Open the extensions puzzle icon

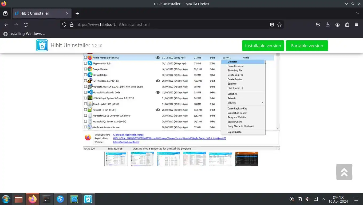pyautogui.click(x=347, y=25)
